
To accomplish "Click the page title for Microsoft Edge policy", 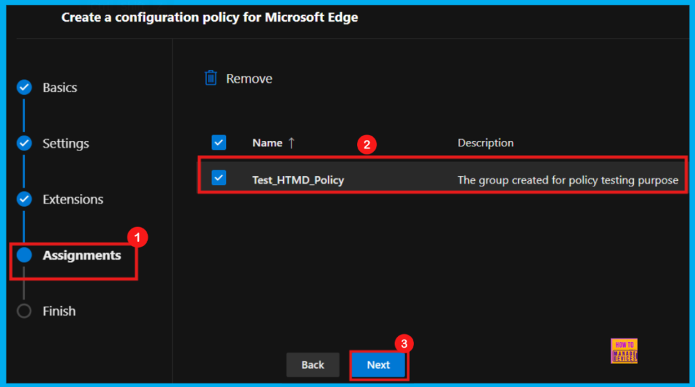I will (210, 17).
